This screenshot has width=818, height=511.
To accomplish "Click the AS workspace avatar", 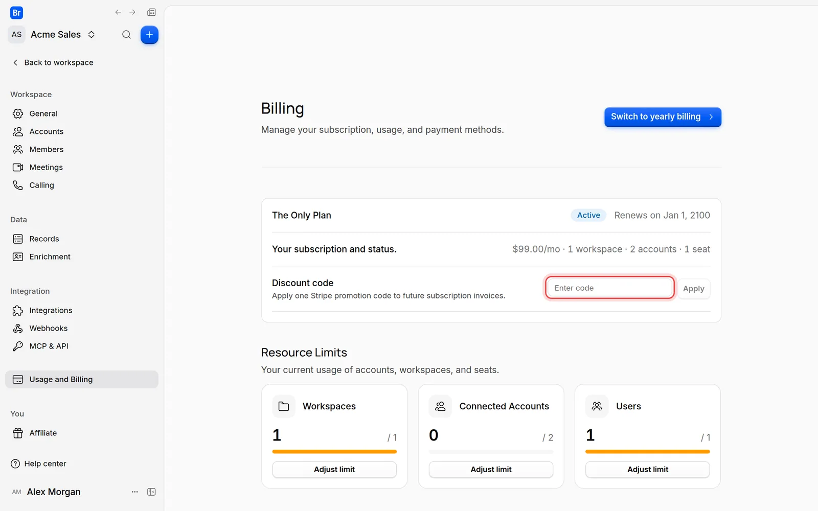I will point(17,35).
